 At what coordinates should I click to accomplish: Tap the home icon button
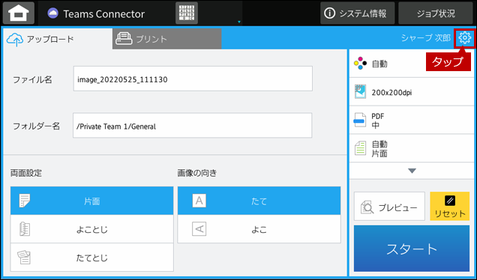(x=19, y=13)
